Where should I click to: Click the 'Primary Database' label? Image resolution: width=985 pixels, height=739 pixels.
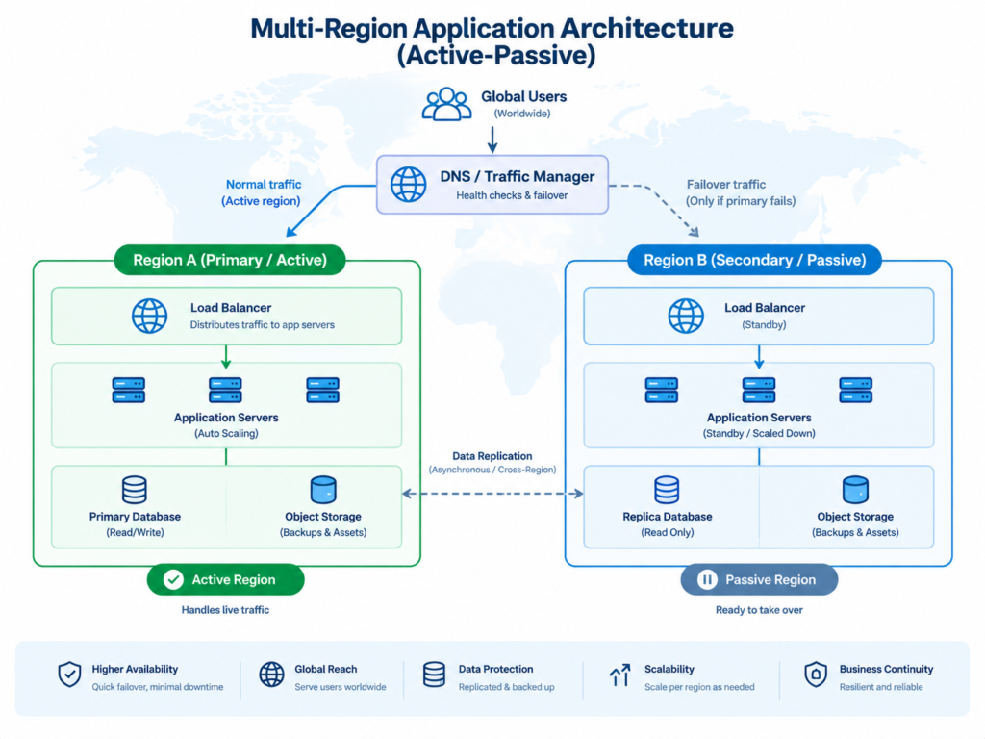click(x=135, y=517)
